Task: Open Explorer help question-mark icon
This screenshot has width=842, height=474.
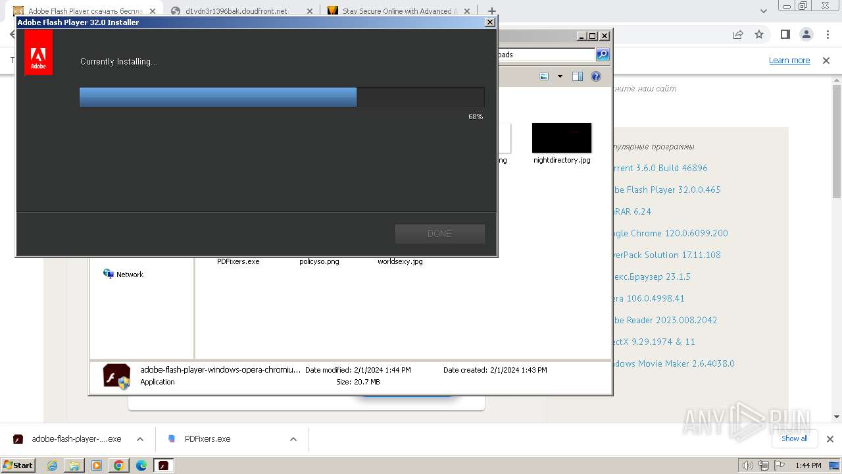Action: coord(596,76)
